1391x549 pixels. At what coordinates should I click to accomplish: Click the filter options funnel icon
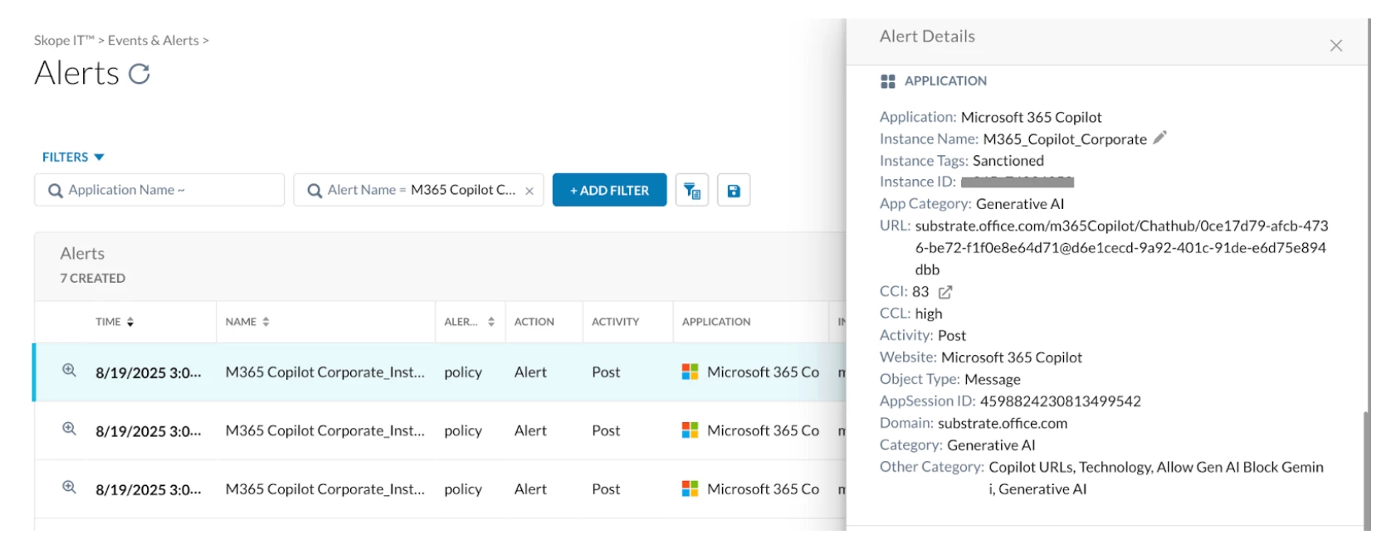[691, 191]
